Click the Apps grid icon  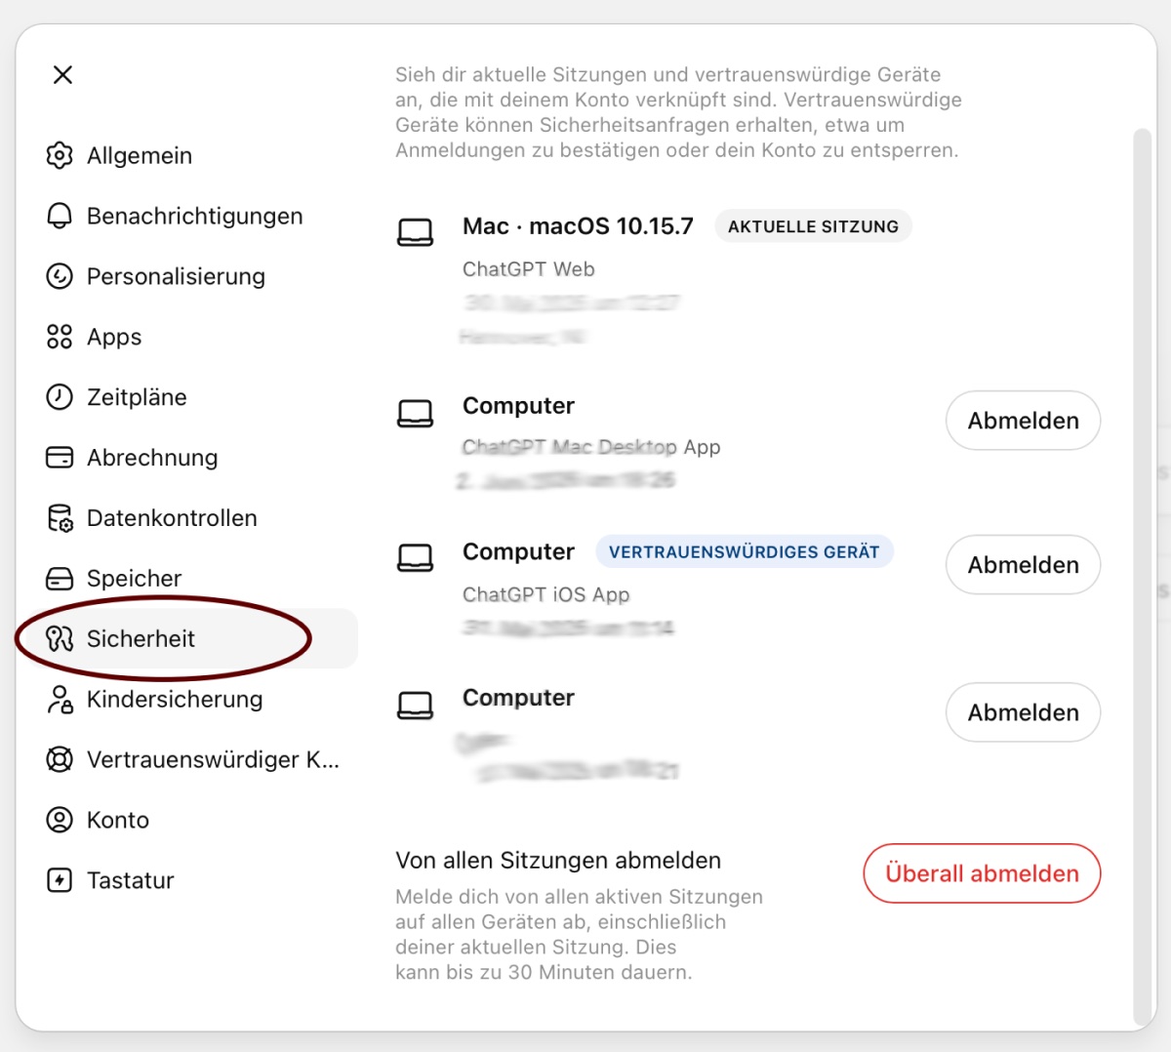60,337
